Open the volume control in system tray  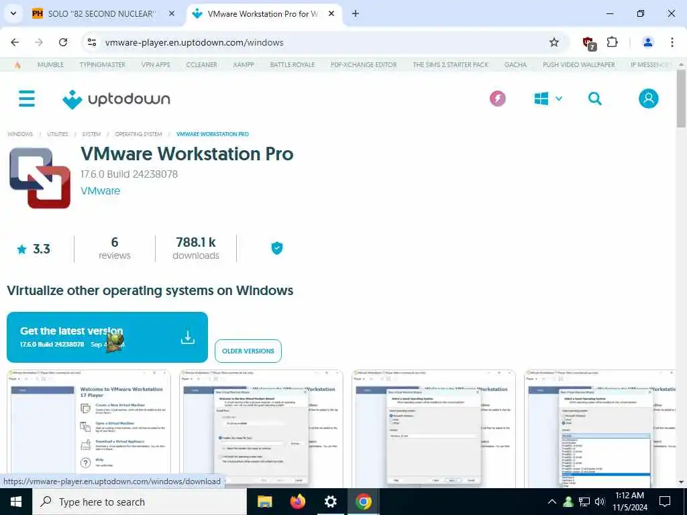pos(600,502)
